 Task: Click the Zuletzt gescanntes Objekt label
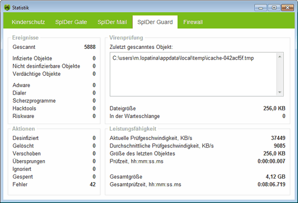(141, 47)
